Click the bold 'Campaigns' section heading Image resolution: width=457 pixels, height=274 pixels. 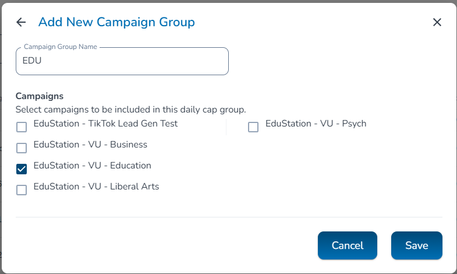pos(40,96)
